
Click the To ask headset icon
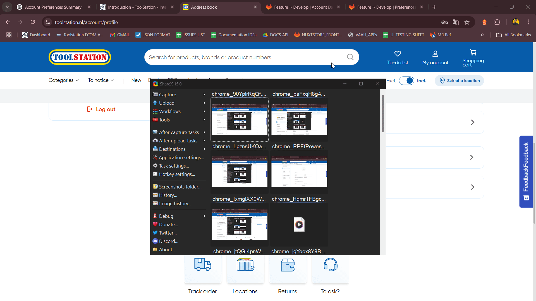pos(330,264)
